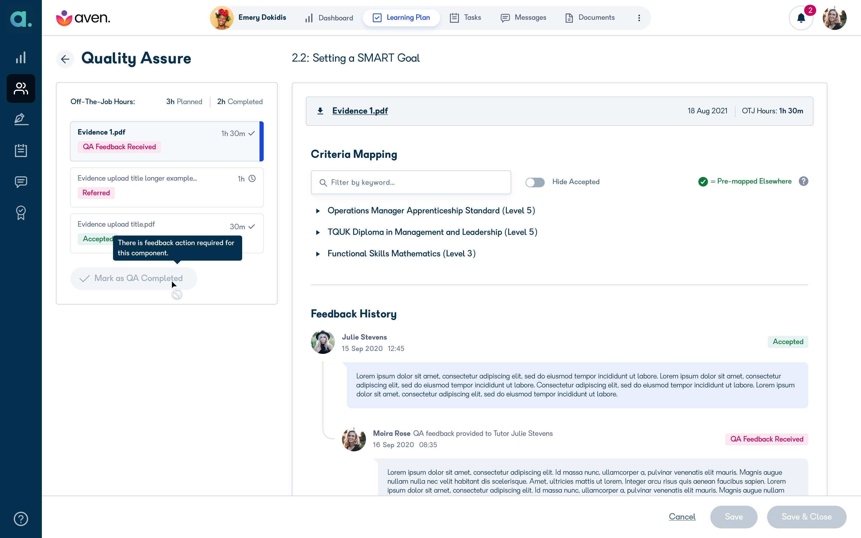Click the search magnifier in filter field
Image resolution: width=861 pixels, height=538 pixels.
coord(323,183)
